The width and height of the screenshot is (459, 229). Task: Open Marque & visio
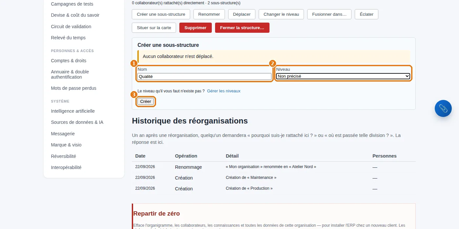pos(66,145)
